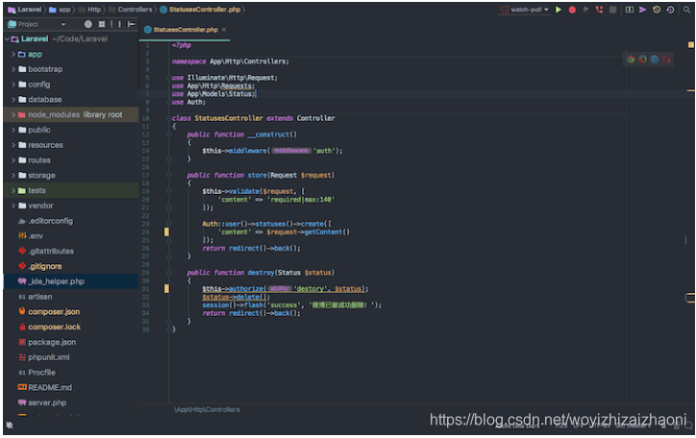Expand the bootstrap folder

[x=13, y=69]
